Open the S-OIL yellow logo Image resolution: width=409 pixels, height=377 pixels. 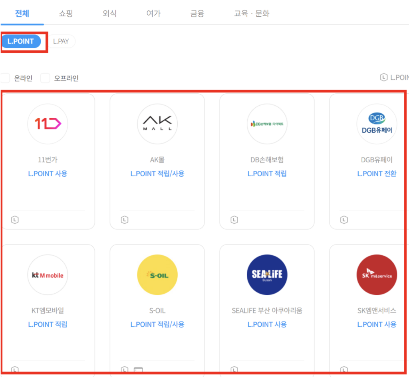pos(157,275)
